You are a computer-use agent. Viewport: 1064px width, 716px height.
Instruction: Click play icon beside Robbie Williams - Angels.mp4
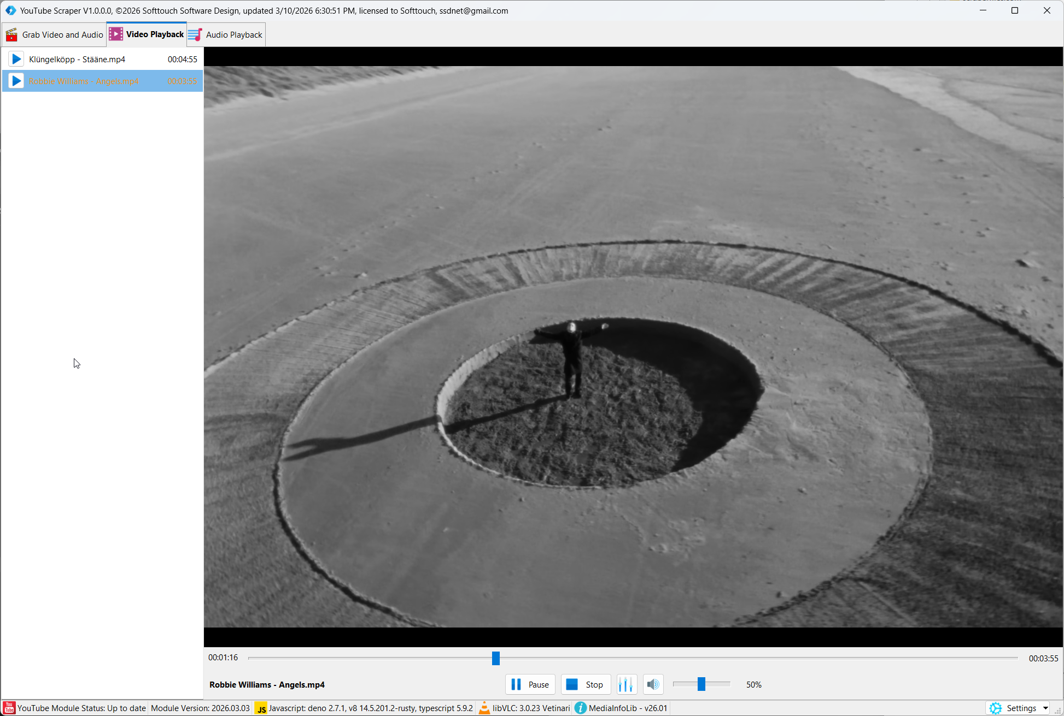point(16,81)
